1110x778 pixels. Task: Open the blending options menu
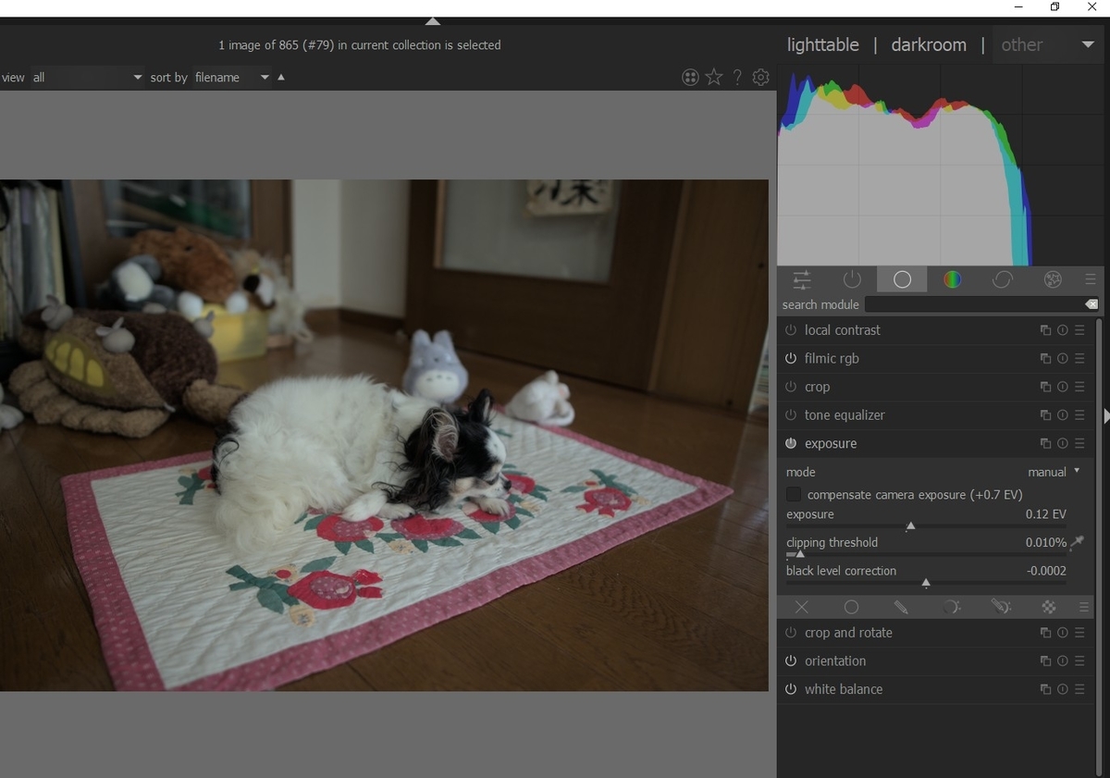[1084, 607]
